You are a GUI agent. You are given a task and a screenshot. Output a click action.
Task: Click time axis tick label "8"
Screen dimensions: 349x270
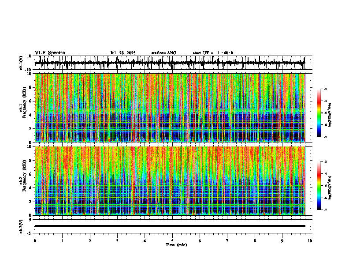(x=255, y=241)
